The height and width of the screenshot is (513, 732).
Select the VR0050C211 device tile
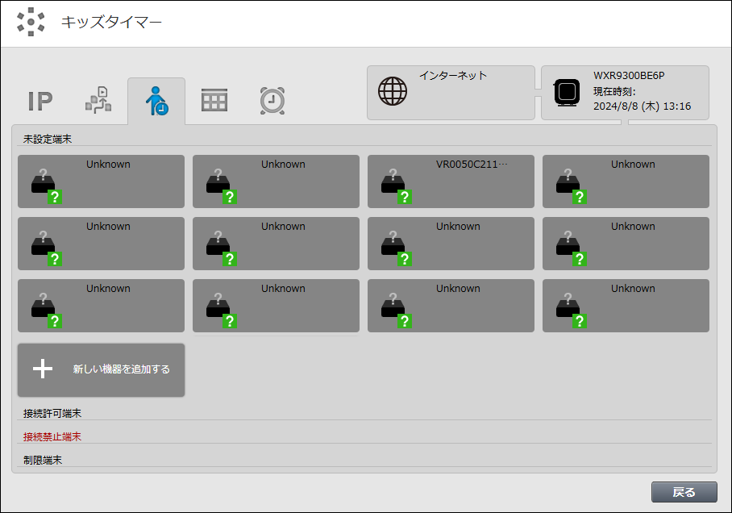(451, 181)
